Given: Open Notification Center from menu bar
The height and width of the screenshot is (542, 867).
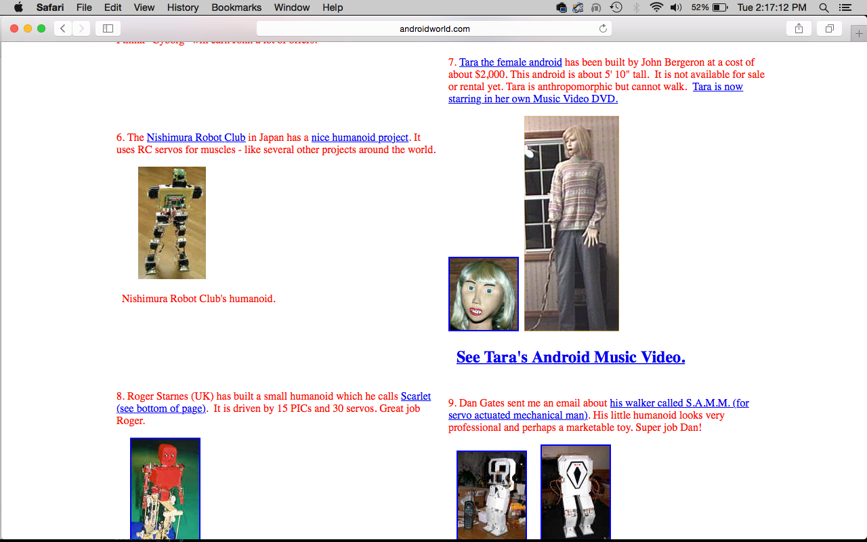Looking at the screenshot, I should pos(844,7).
